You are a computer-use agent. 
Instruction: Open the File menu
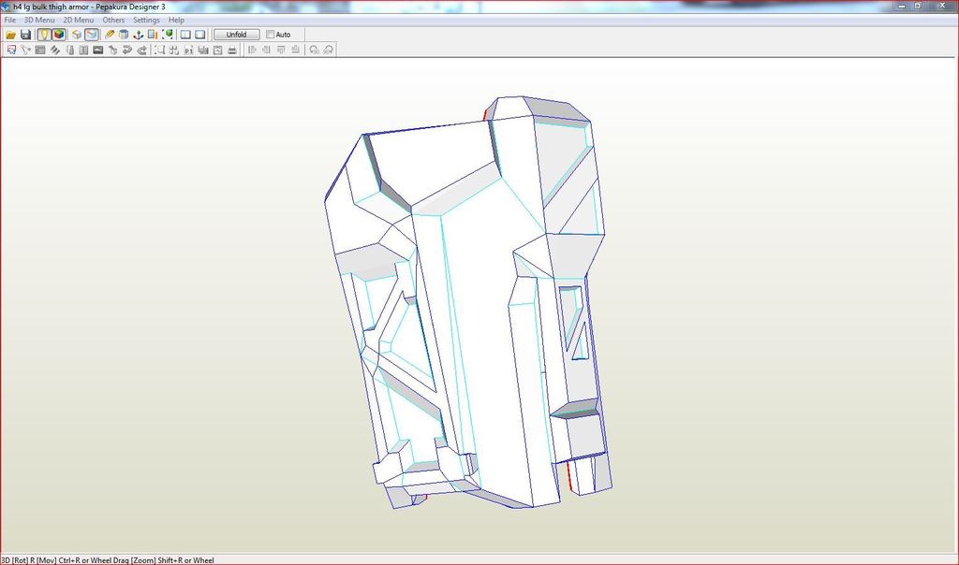pyautogui.click(x=10, y=20)
